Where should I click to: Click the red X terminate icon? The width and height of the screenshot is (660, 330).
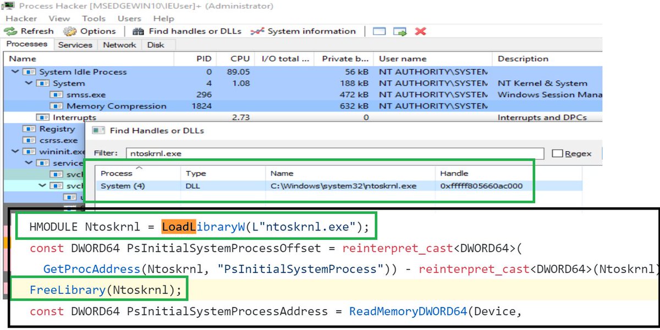pos(421,31)
